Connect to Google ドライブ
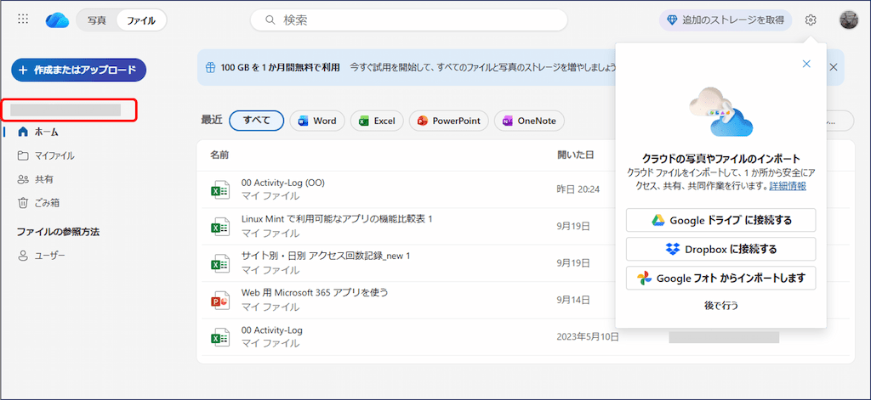Image resolution: width=871 pixels, height=400 pixels. click(x=721, y=220)
